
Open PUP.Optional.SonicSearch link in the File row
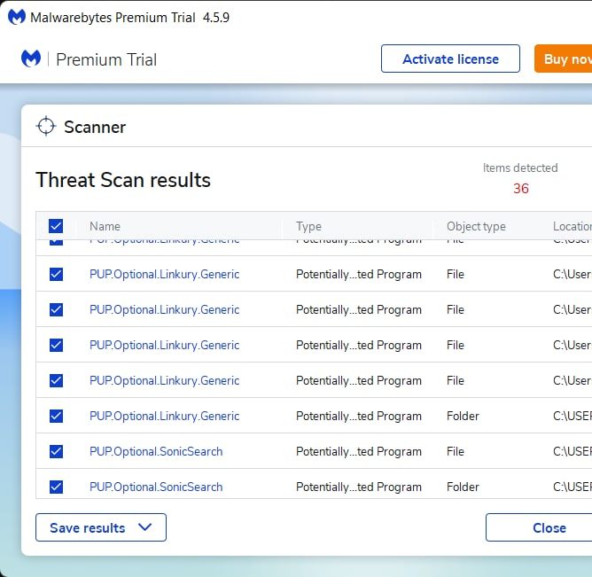pos(156,451)
